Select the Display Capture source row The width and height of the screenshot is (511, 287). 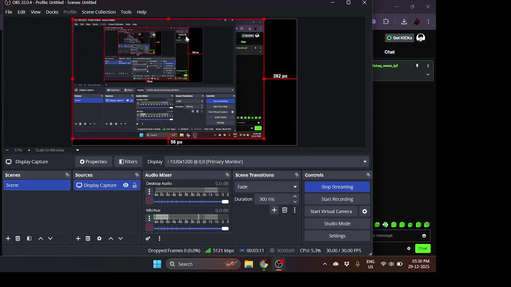click(x=107, y=185)
